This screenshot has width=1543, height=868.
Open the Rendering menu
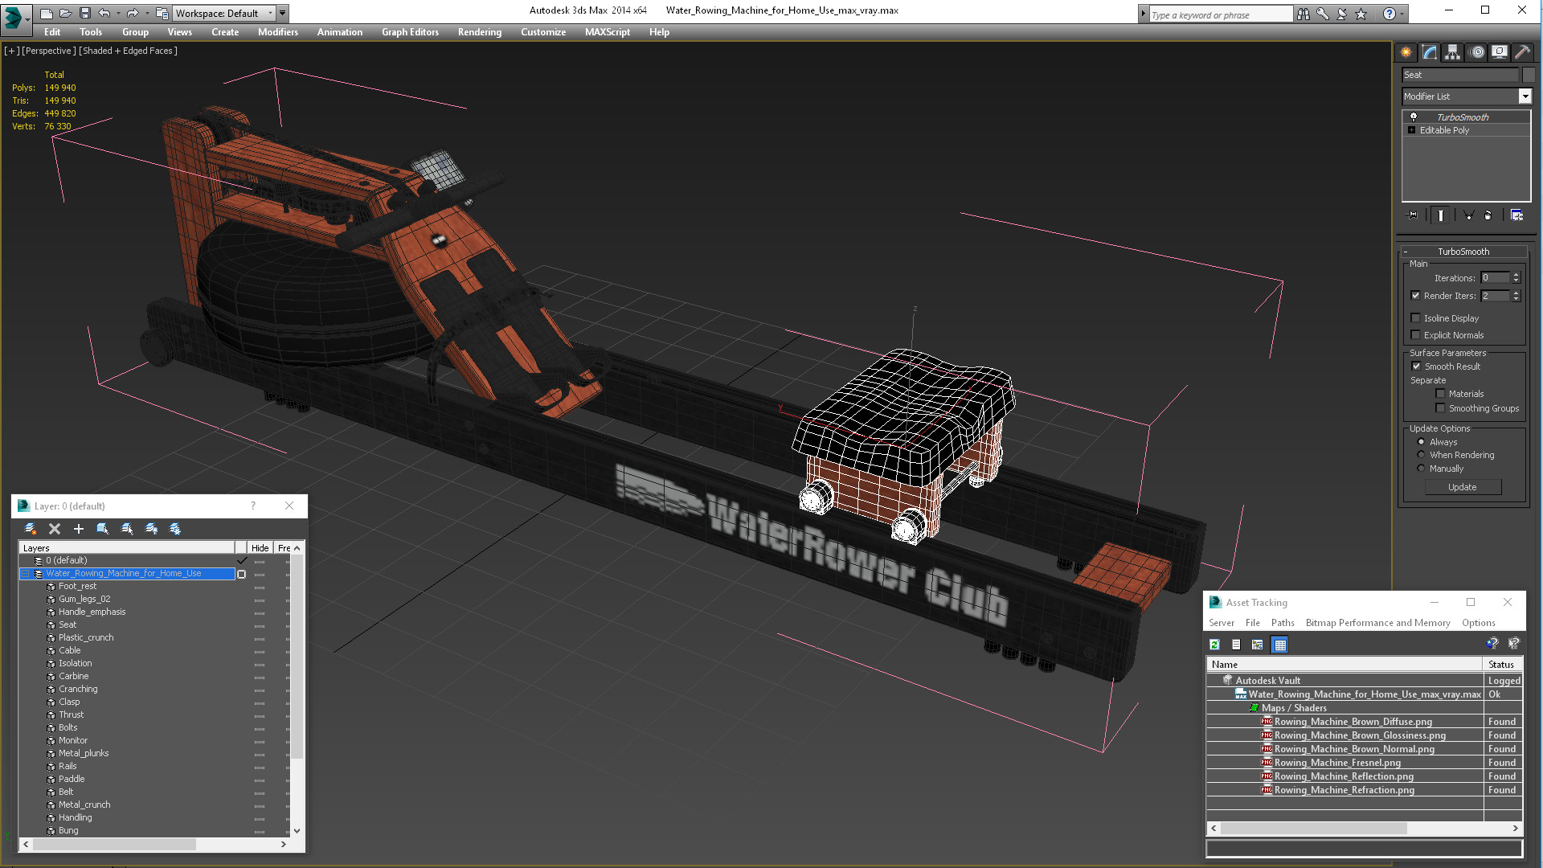480,32
